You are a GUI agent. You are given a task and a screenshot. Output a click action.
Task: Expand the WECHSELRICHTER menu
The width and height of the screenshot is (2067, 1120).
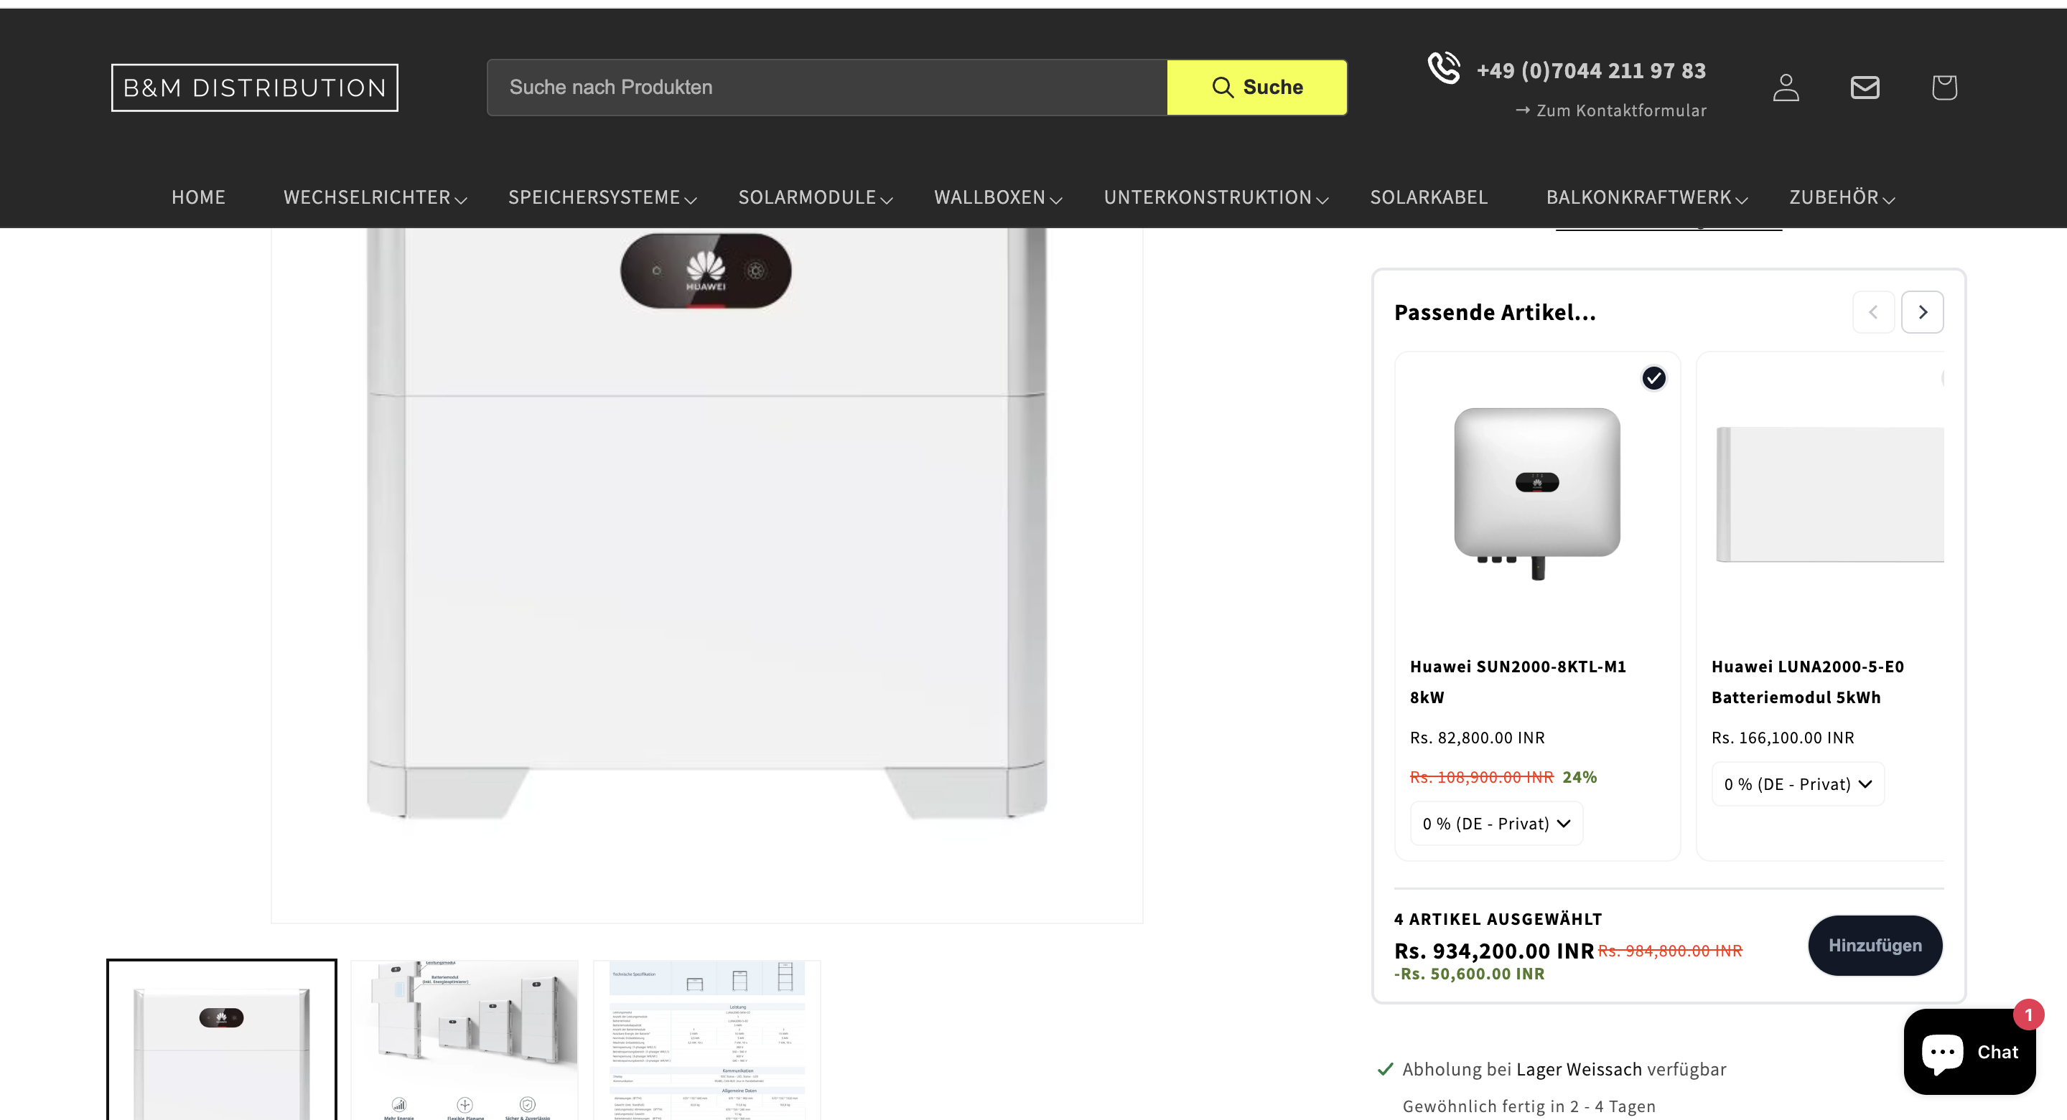(375, 197)
